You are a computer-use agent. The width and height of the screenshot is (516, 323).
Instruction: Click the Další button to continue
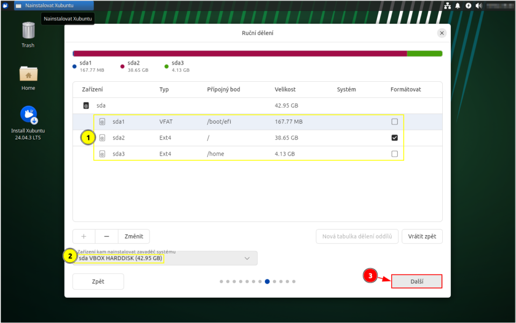coord(416,282)
